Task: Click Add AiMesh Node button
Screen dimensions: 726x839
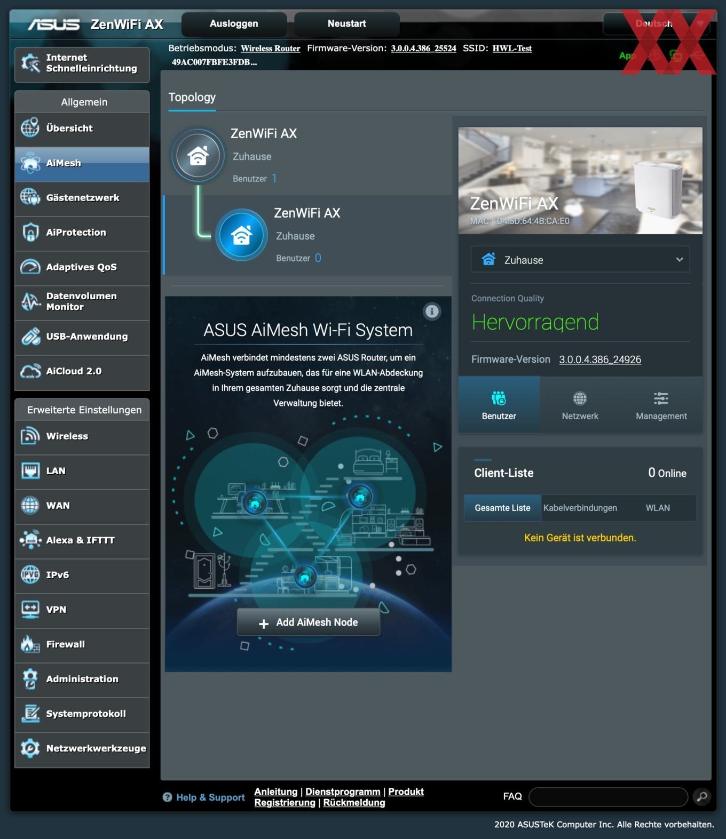Action: coord(309,622)
